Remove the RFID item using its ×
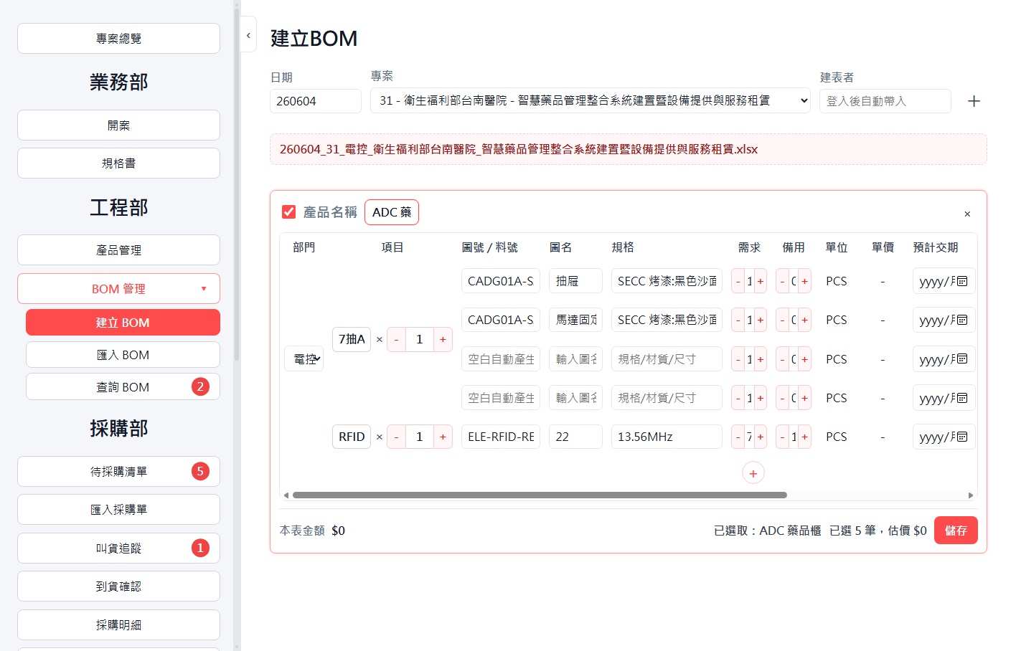The image size is (1016, 651). [380, 437]
